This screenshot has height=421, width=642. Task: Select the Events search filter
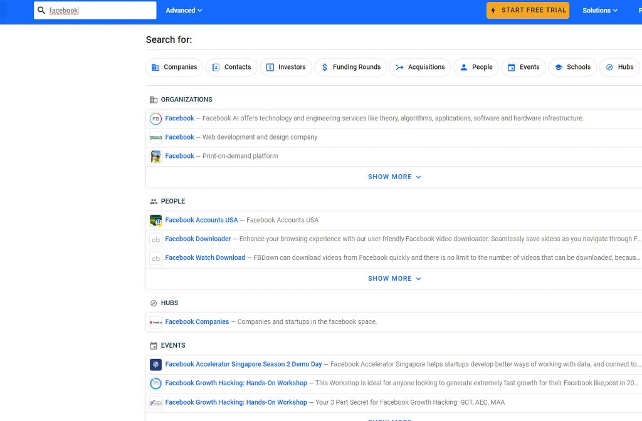tap(524, 67)
